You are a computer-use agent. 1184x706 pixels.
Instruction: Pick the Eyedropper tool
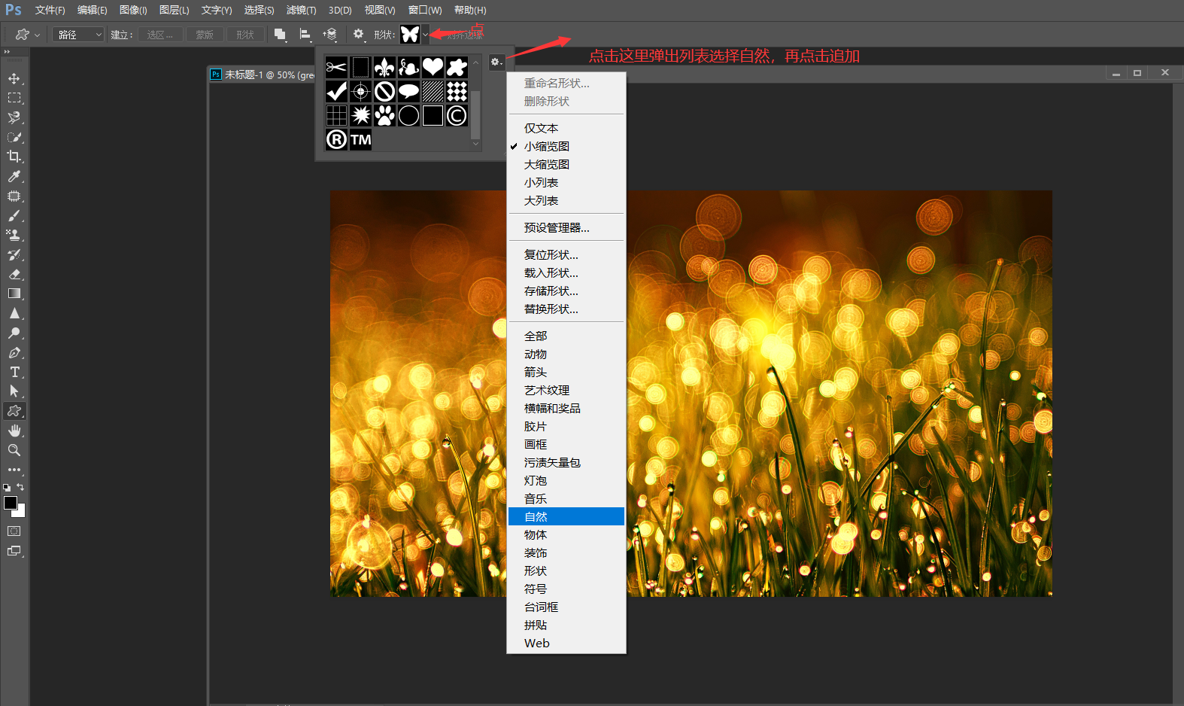point(14,176)
